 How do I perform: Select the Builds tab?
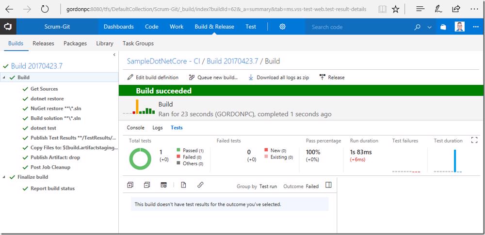tap(16, 43)
